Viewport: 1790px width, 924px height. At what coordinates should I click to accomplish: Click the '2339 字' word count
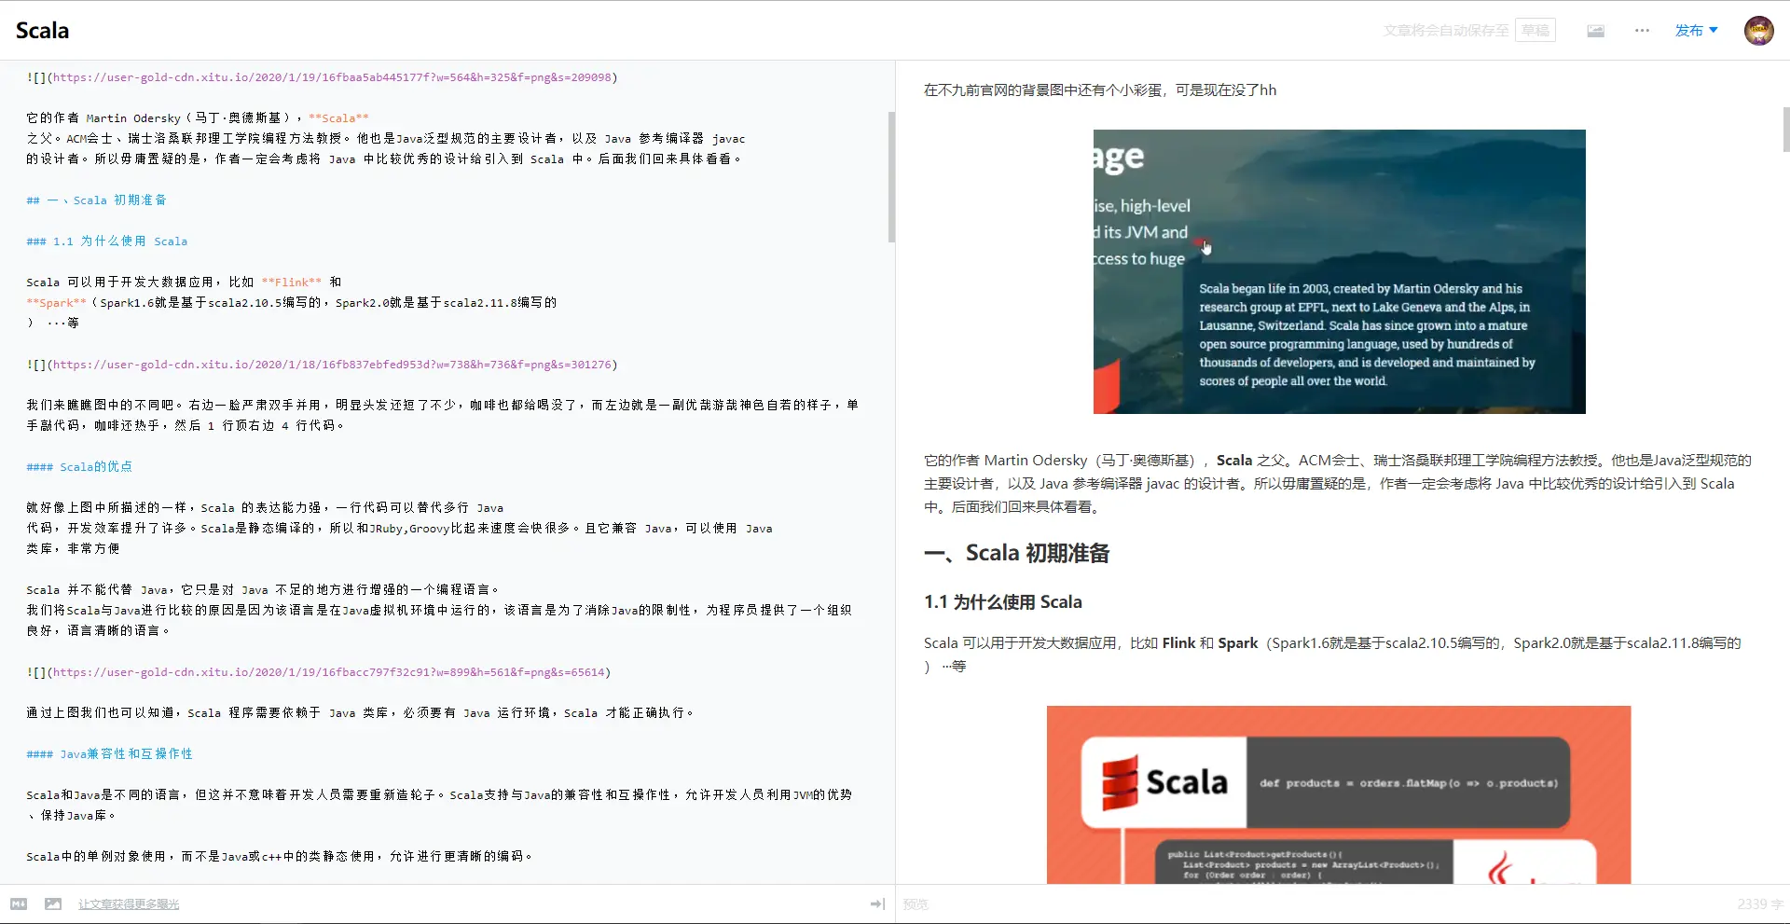tap(1760, 904)
